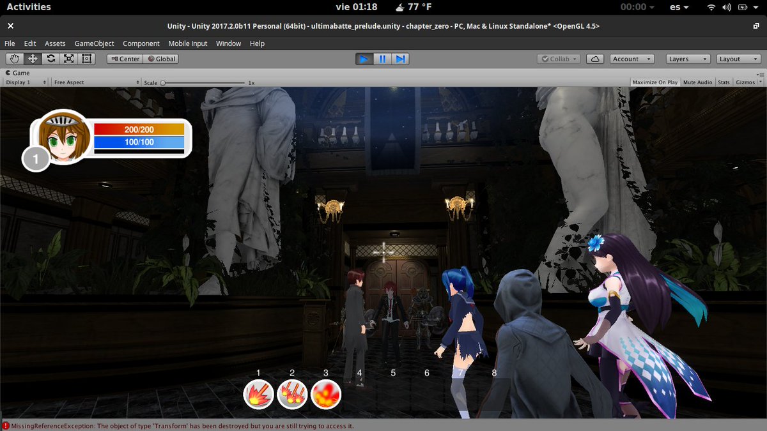Toggle Mute Audio in Game view
The width and height of the screenshot is (767, 431).
[697, 82]
